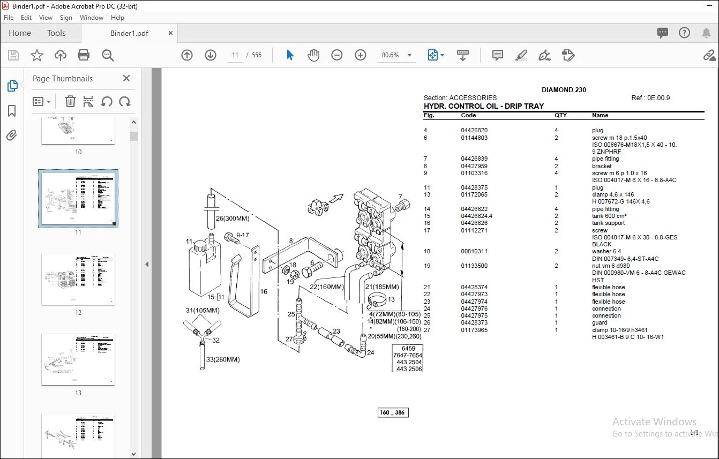Show the Page Thumbnails pane icon
This screenshot has width=719, height=459.
click(12, 86)
